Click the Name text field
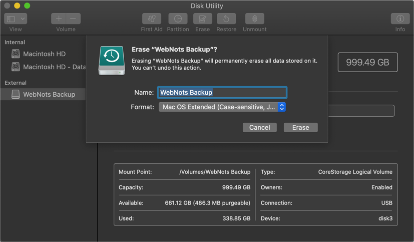The width and height of the screenshot is (414, 242). point(222,92)
